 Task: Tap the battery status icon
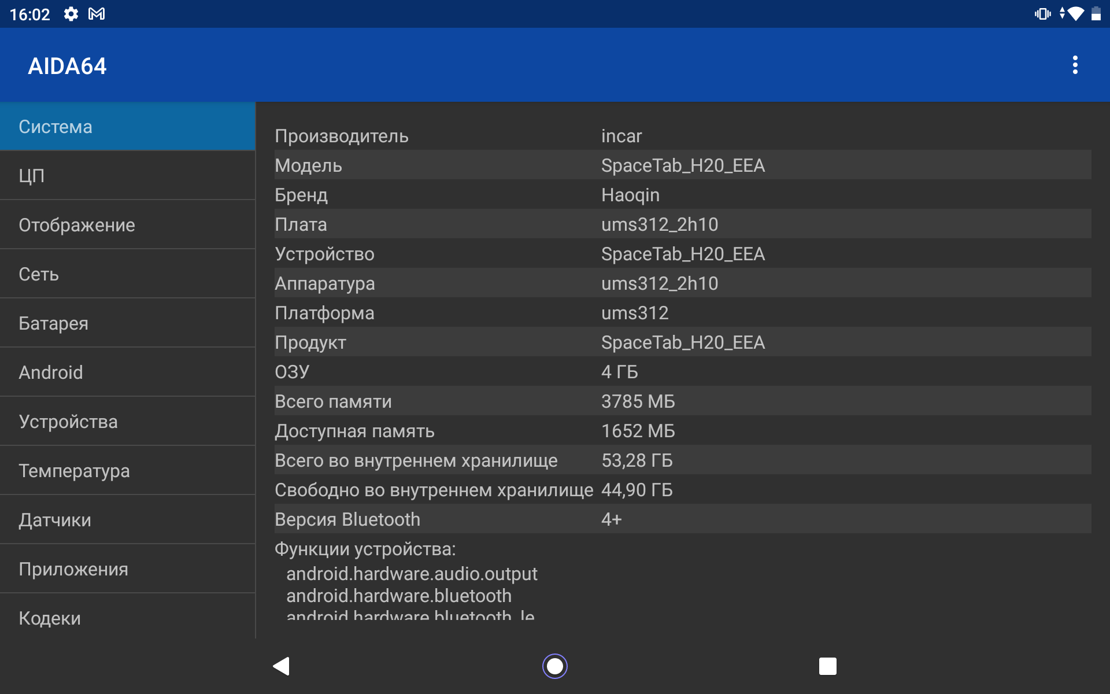pyautogui.click(x=1096, y=14)
